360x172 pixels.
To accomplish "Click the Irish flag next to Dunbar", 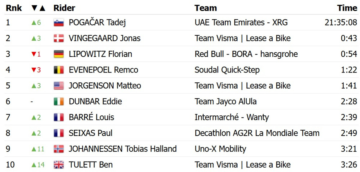I will [x=59, y=102].
